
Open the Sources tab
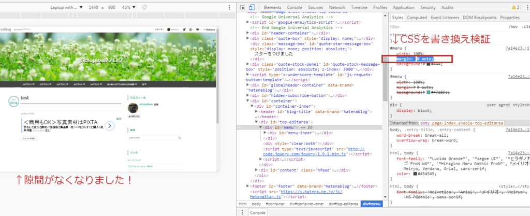point(315,7)
